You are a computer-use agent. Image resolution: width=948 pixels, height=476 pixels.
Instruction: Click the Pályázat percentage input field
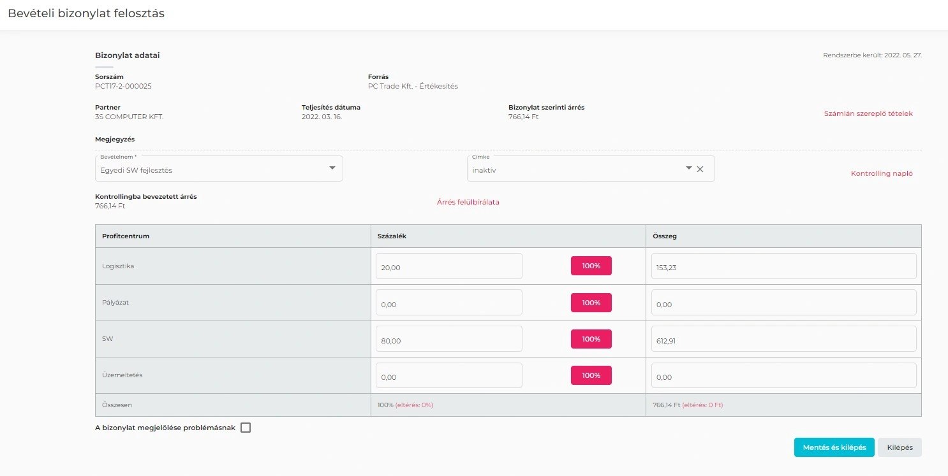pyautogui.click(x=448, y=303)
